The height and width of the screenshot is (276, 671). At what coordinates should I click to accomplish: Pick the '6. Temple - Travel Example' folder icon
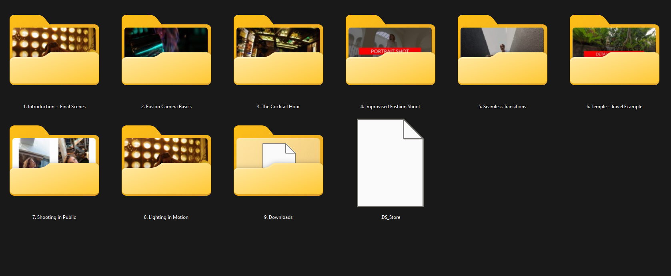pyautogui.click(x=615, y=50)
